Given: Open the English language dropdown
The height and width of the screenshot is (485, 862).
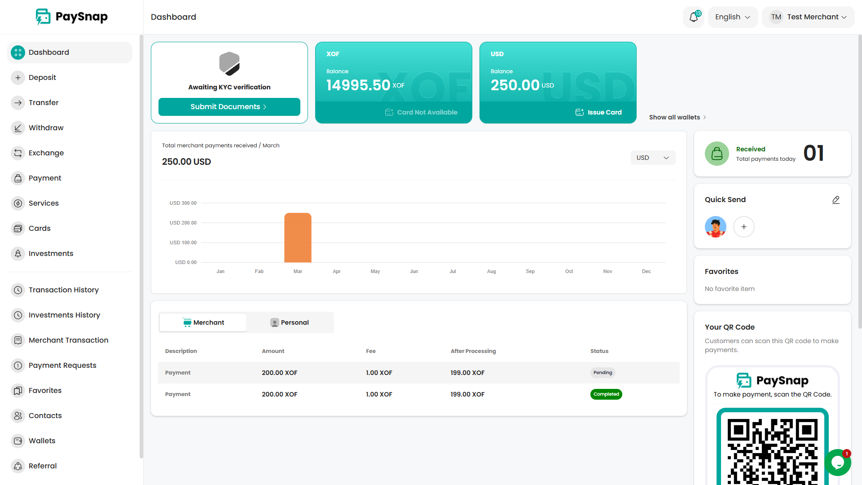Looking at the screenshot, I should click(733, 17).
